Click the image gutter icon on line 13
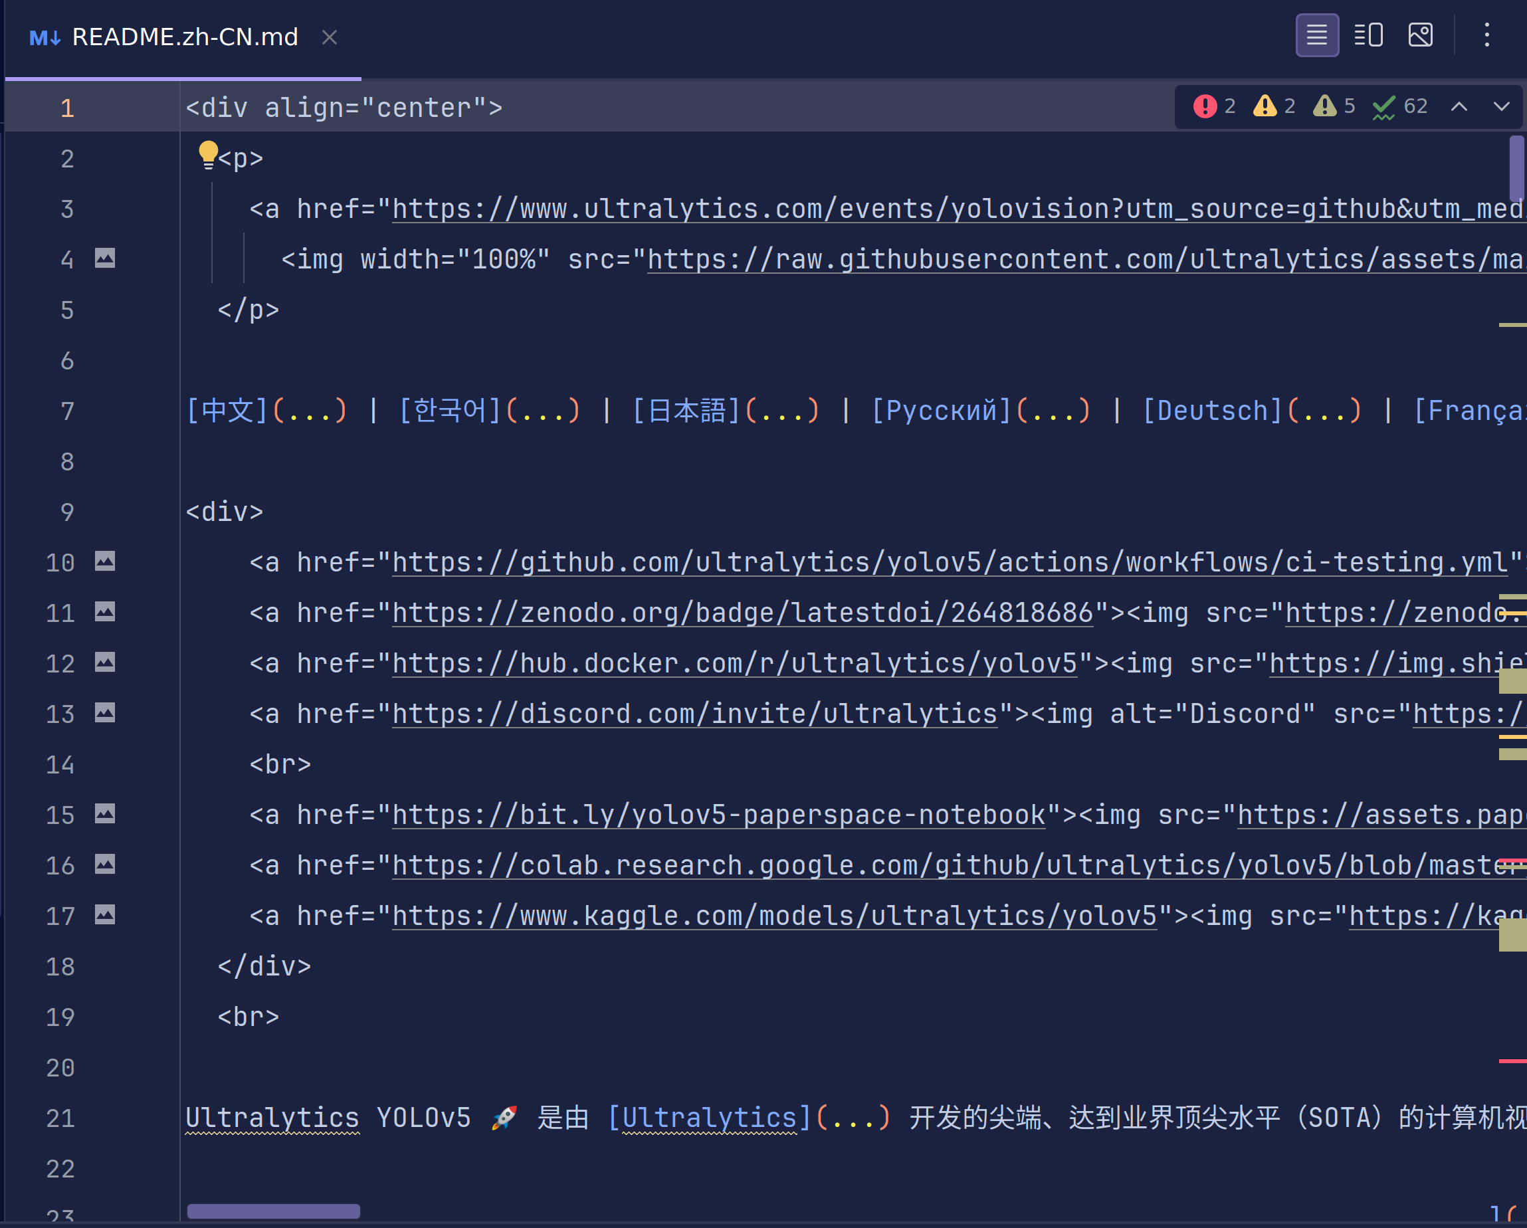The height and width of the screenshot is (1228, 1527). (105, 713)
